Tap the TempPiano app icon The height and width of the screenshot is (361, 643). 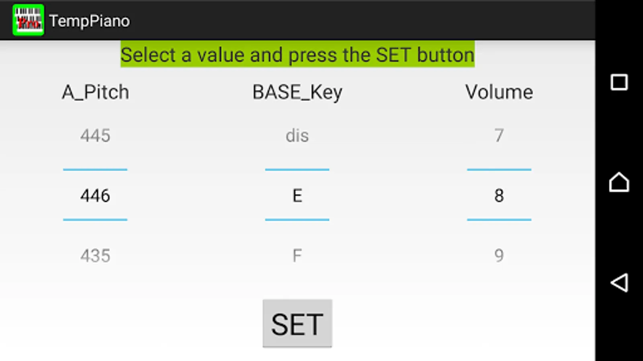pyautogui.click(x=28, y=20)
